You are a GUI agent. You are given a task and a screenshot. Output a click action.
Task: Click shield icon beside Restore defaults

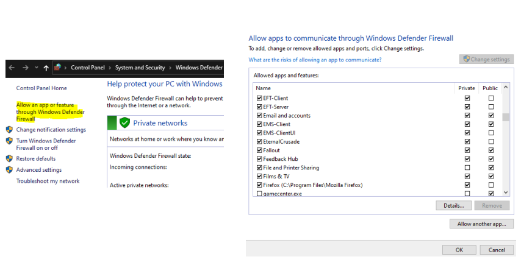coord(9,158)
